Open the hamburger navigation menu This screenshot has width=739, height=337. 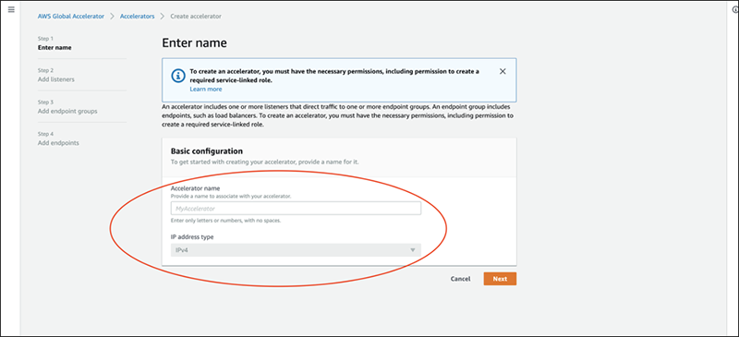(11, 9)
